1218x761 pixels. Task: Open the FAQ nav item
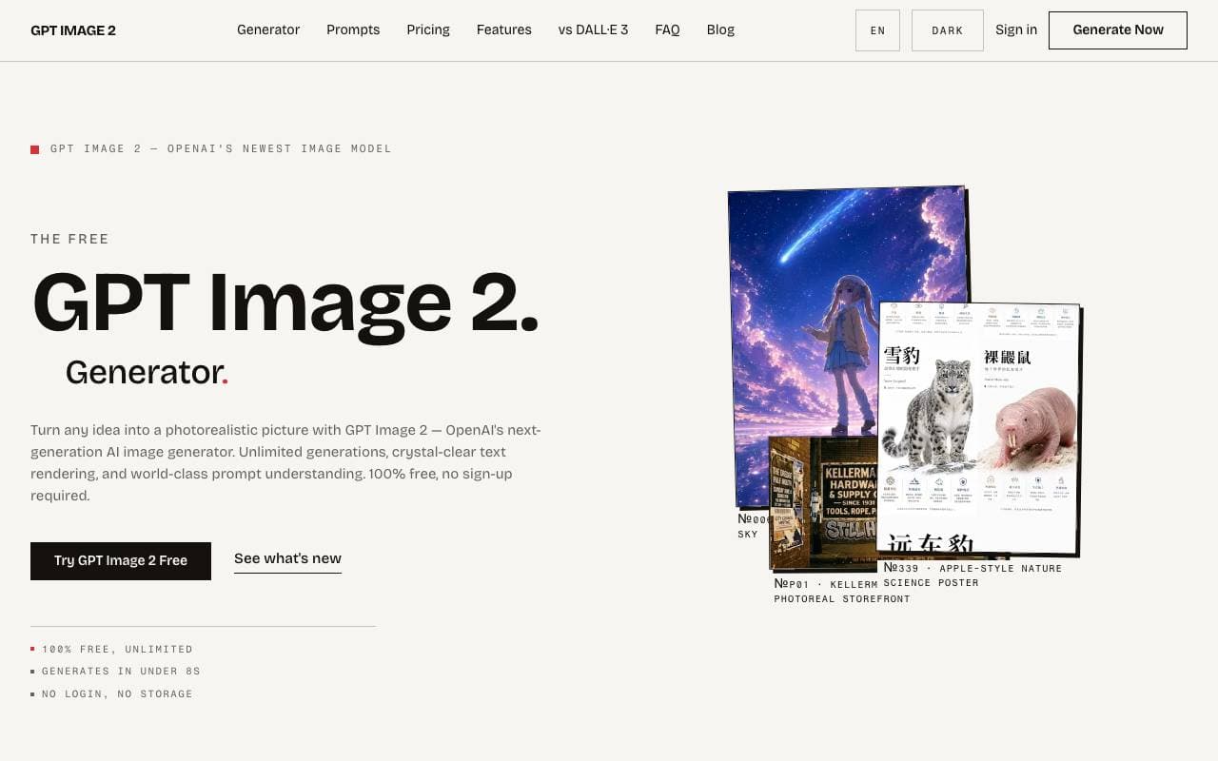667,29
